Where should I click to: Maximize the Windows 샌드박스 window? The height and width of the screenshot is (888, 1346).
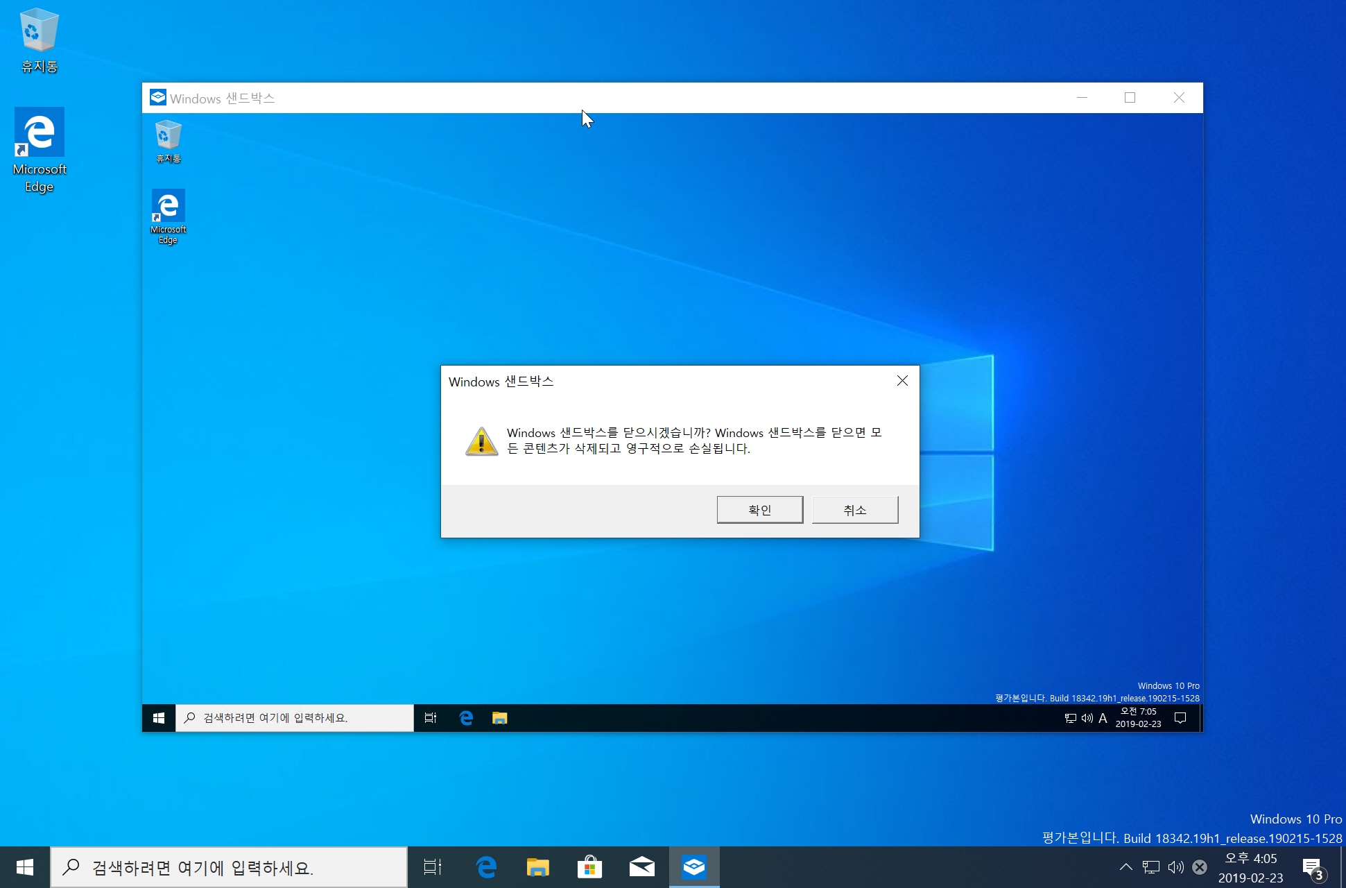(1130, 98)
